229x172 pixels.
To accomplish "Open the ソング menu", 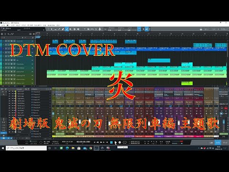I will tap(12, 25).
